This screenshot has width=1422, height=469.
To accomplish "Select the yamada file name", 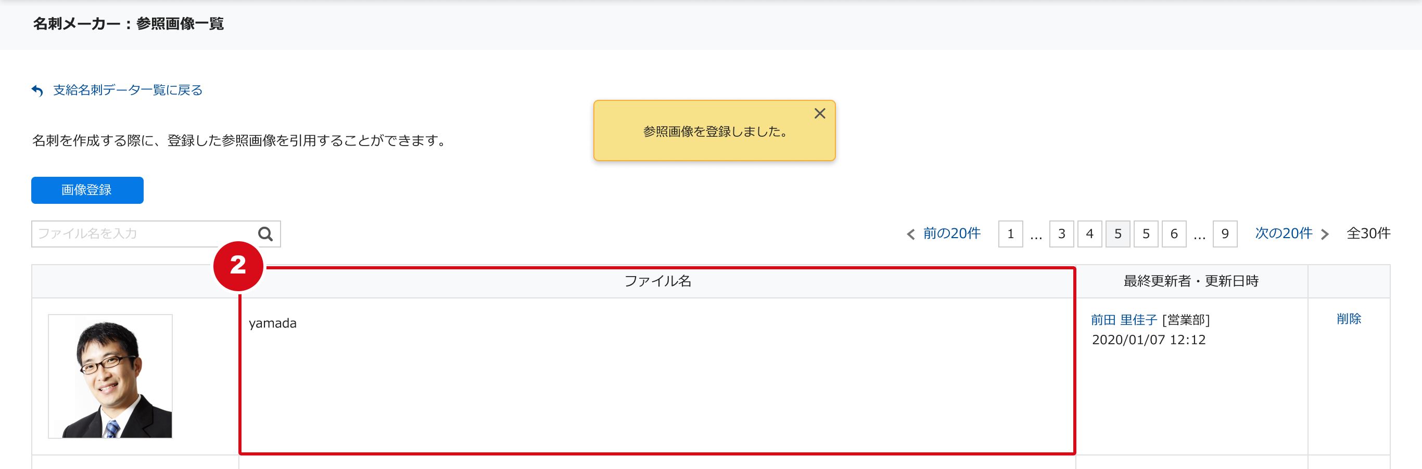I will (273, 323).
